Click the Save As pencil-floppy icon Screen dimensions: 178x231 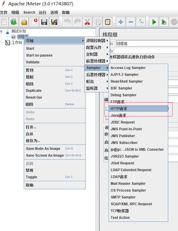point(54,22)
